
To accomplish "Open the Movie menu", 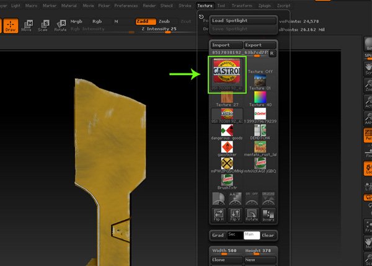I will pyautogui.click(x=88, y=6).
